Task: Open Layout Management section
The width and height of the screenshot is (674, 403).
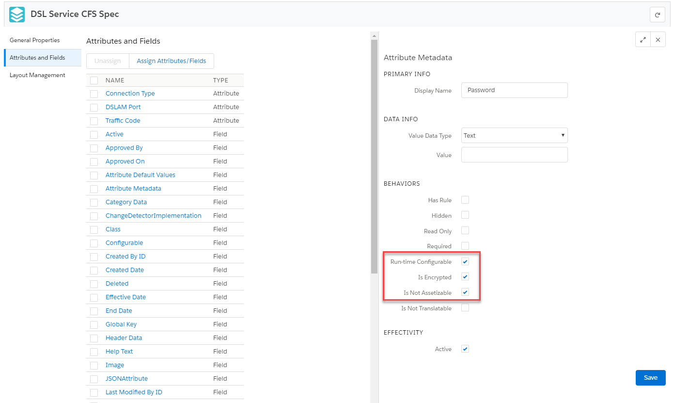Action: click(x=37, y=75)
